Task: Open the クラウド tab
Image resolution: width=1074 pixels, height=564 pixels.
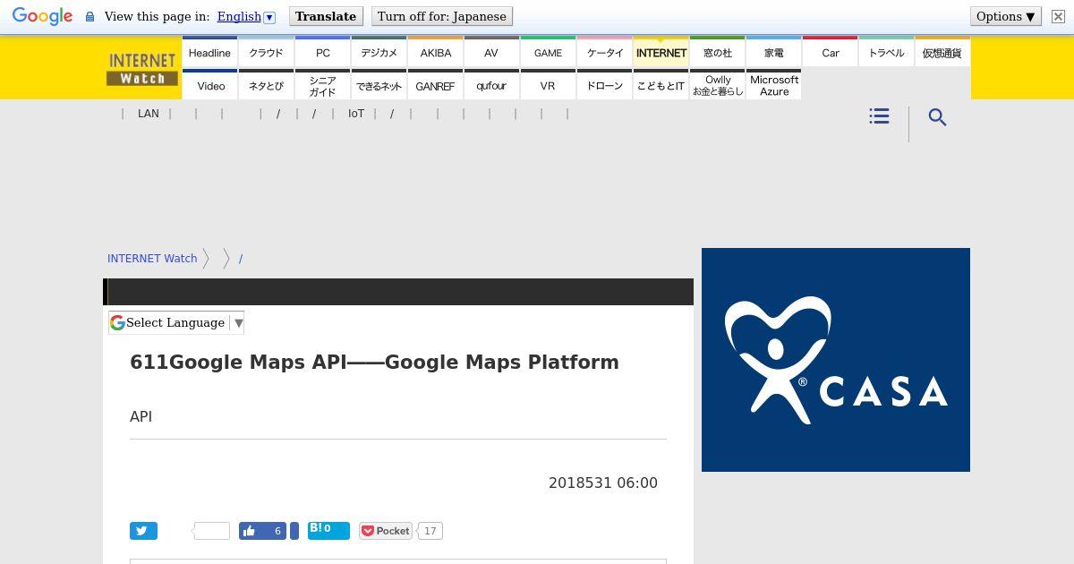Action: pyautogui.click(x=266, y=52)
